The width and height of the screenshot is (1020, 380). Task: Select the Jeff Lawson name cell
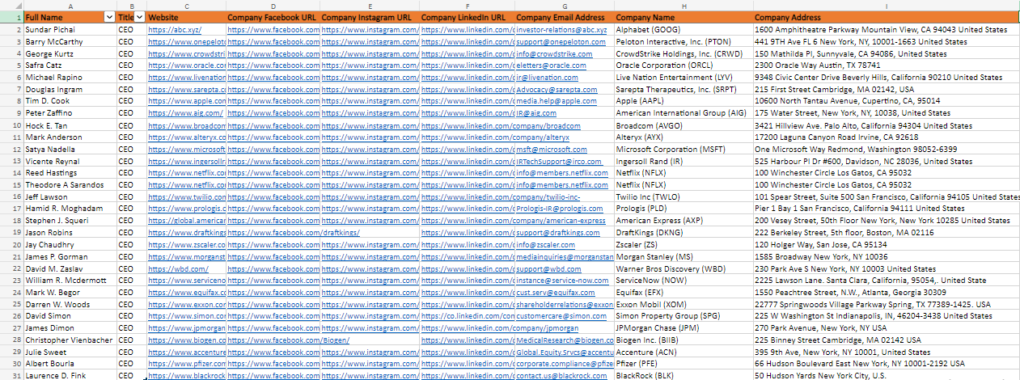point(70,197)
